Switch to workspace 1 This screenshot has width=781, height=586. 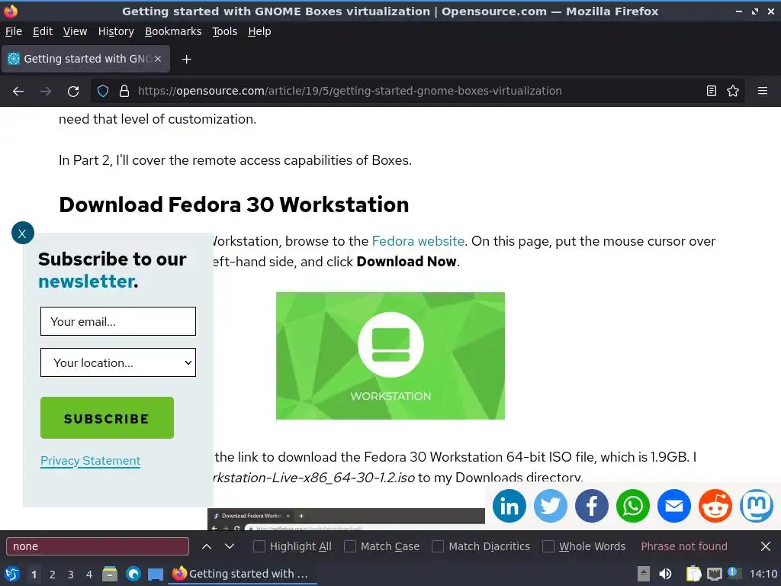pyautogui.click(x=34, y=575)
